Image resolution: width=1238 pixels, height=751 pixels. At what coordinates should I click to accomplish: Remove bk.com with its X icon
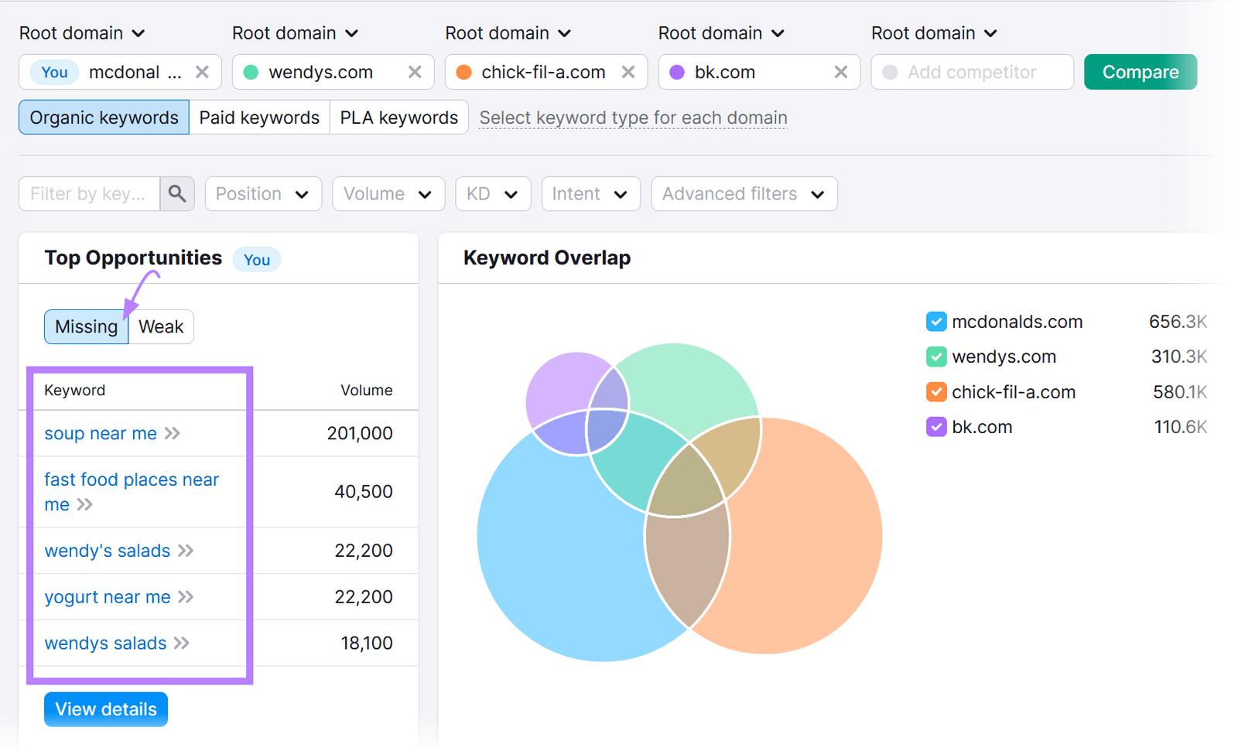(841, 72)
